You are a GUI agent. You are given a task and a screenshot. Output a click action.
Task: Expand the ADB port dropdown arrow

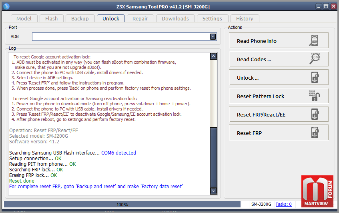[x=213, y=36]
